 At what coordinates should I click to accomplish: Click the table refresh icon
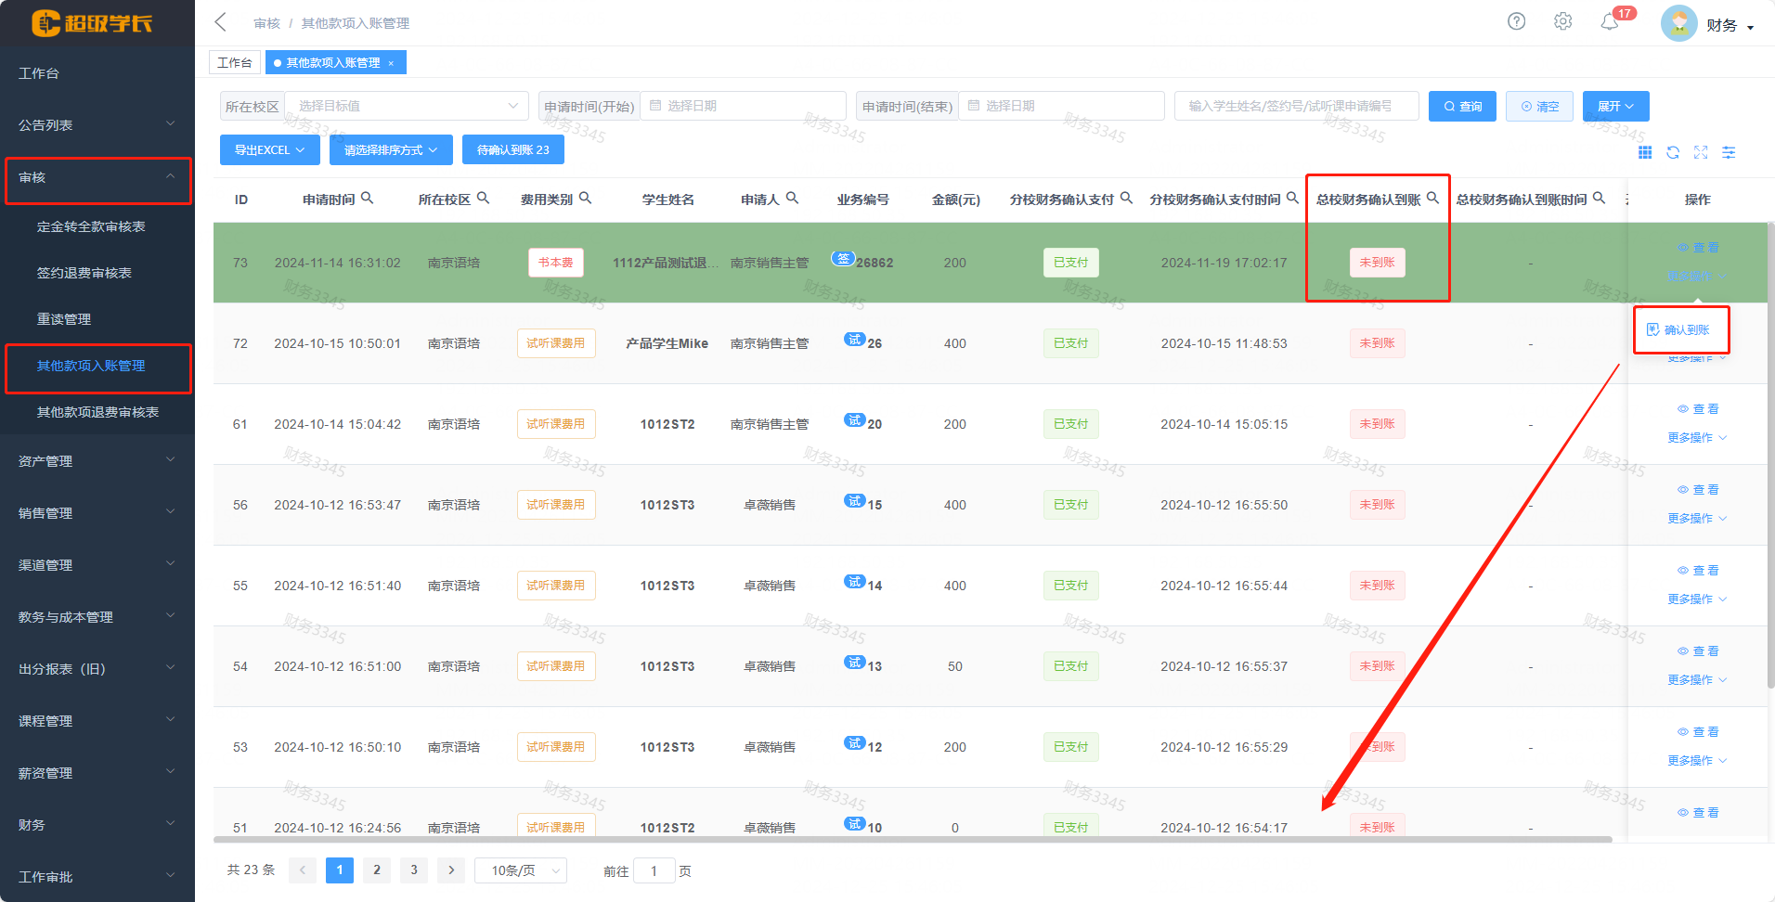click(1673, 152)
